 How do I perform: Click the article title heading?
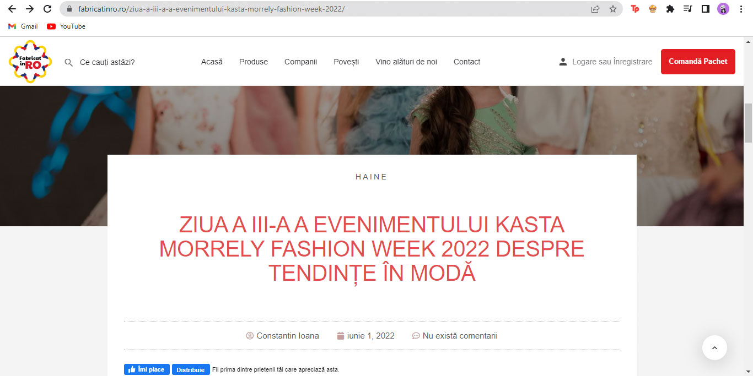[x=372, y=249]
